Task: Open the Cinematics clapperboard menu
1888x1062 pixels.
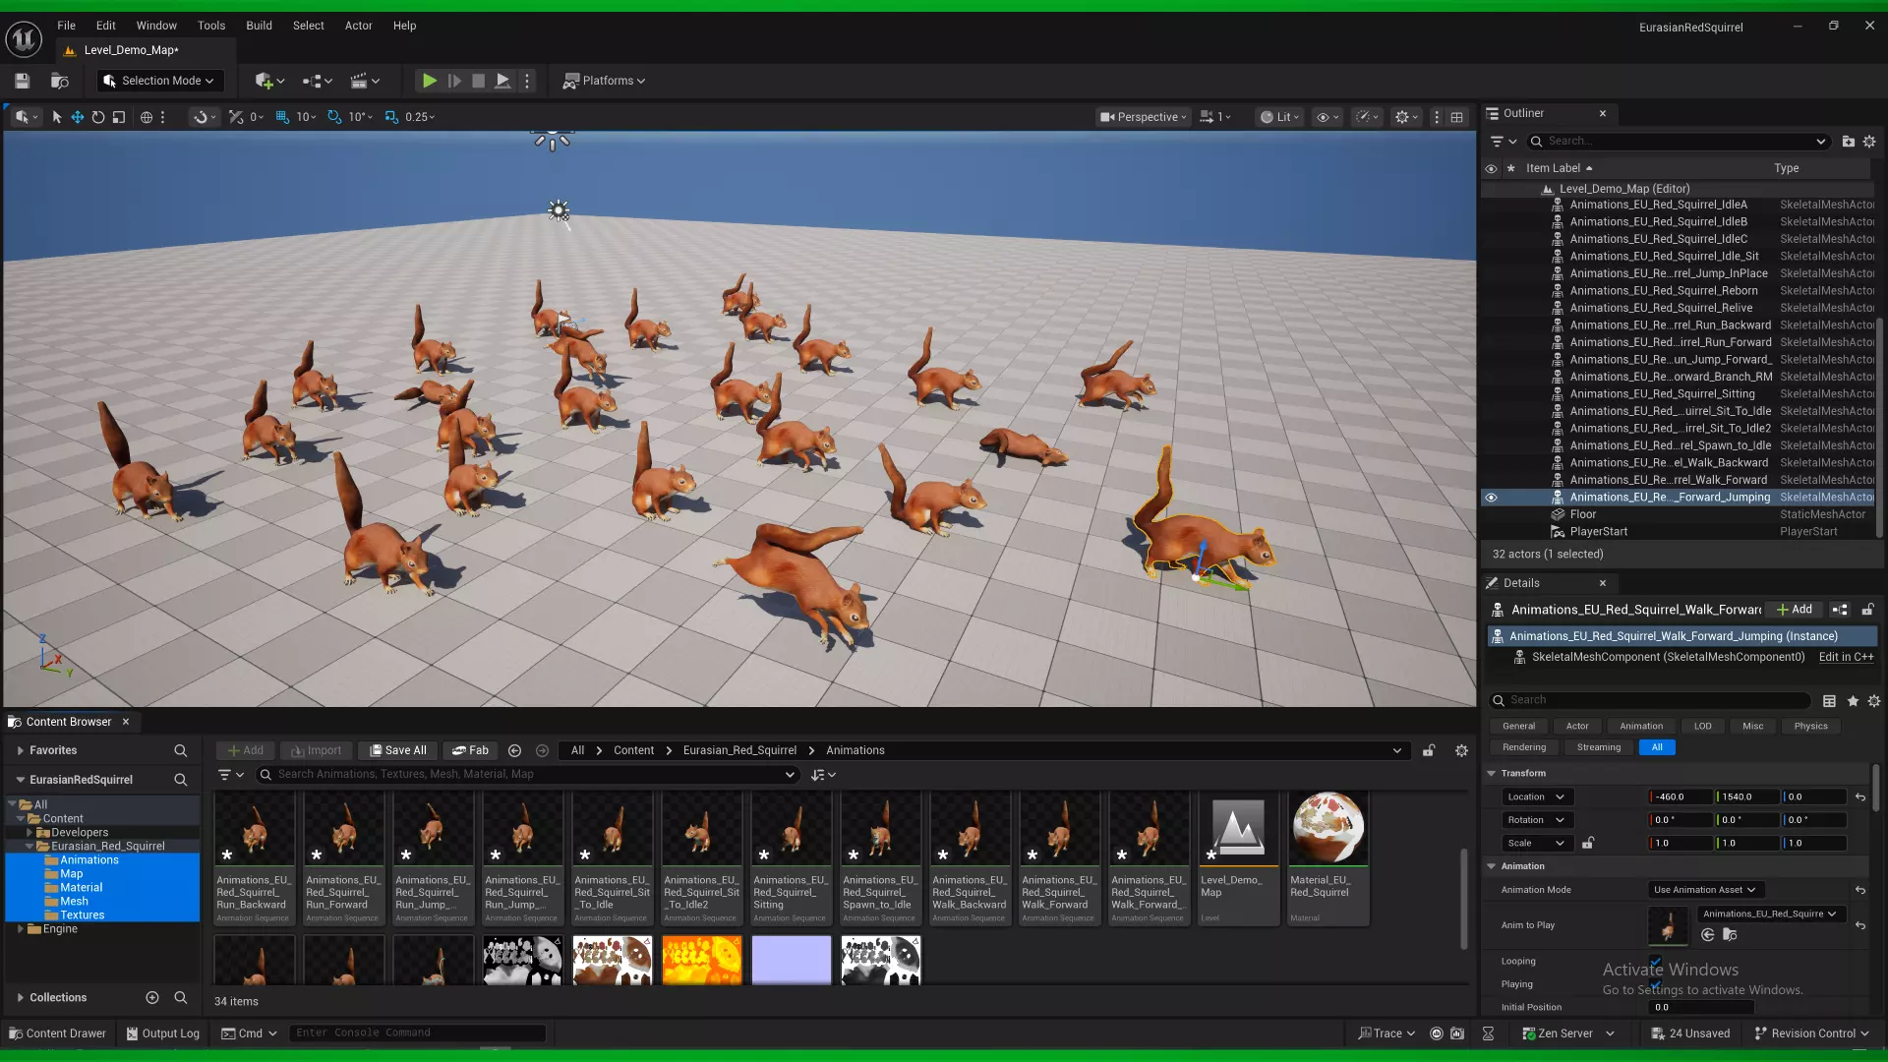Action: click(365, 81)
